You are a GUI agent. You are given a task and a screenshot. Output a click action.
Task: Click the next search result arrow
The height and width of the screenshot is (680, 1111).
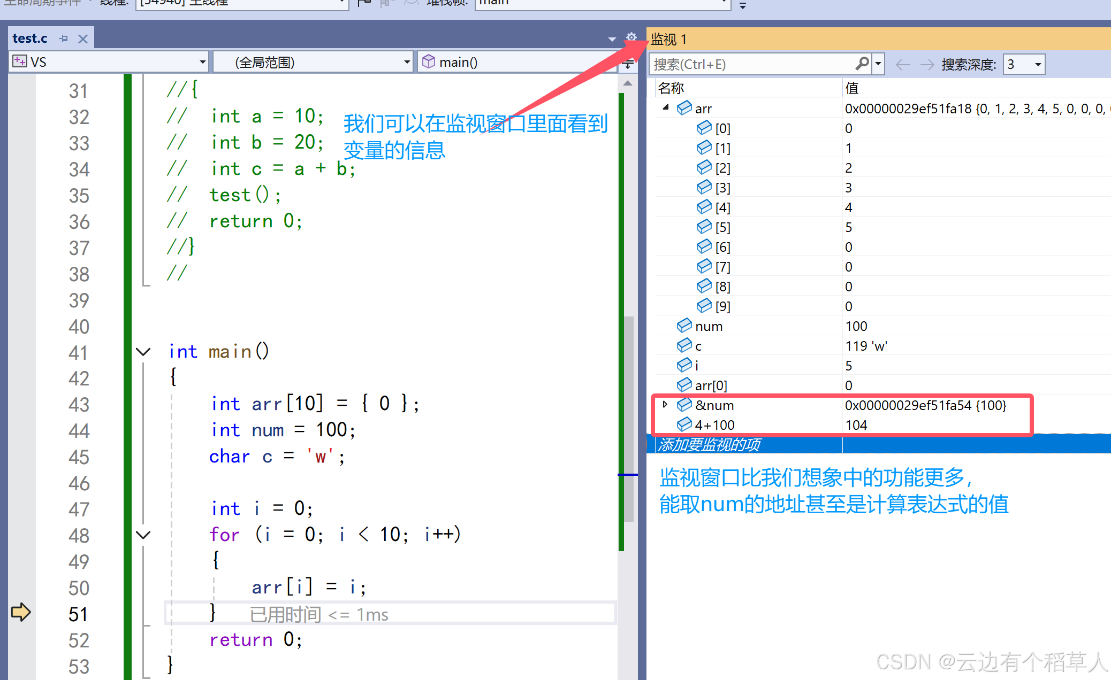(x=927, y=65)
